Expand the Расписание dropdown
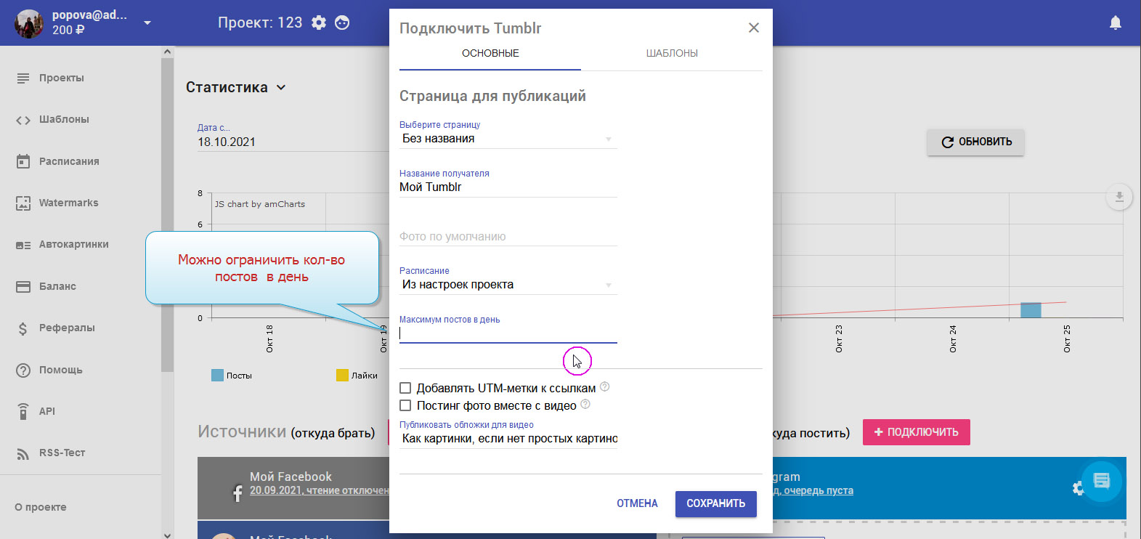This screenshot has height=539, width=1141. pyautogui.click(x=508, y=285)
